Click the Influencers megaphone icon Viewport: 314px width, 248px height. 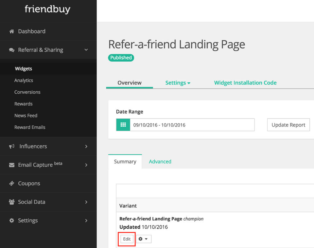pyautogui.click(x=12, y=146)
